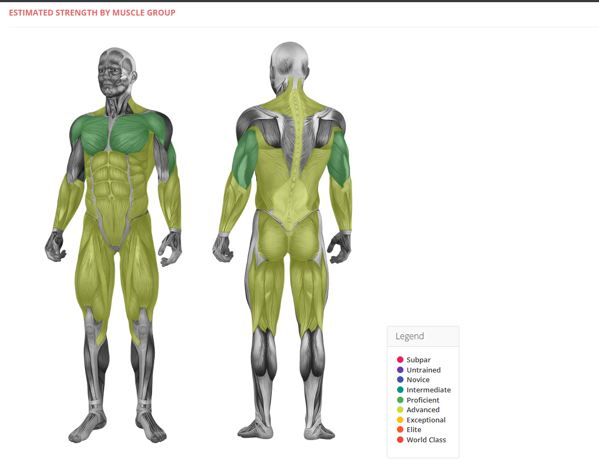Click the Subpar pink legend dot
The width and height of the screenshot is (599, 460).
click(x=400, y=360)
